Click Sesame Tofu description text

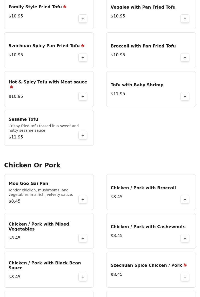pos(44,128)
